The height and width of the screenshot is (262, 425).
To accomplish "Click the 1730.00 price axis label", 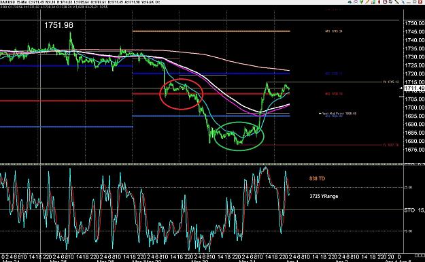I will tap(414, 57).
